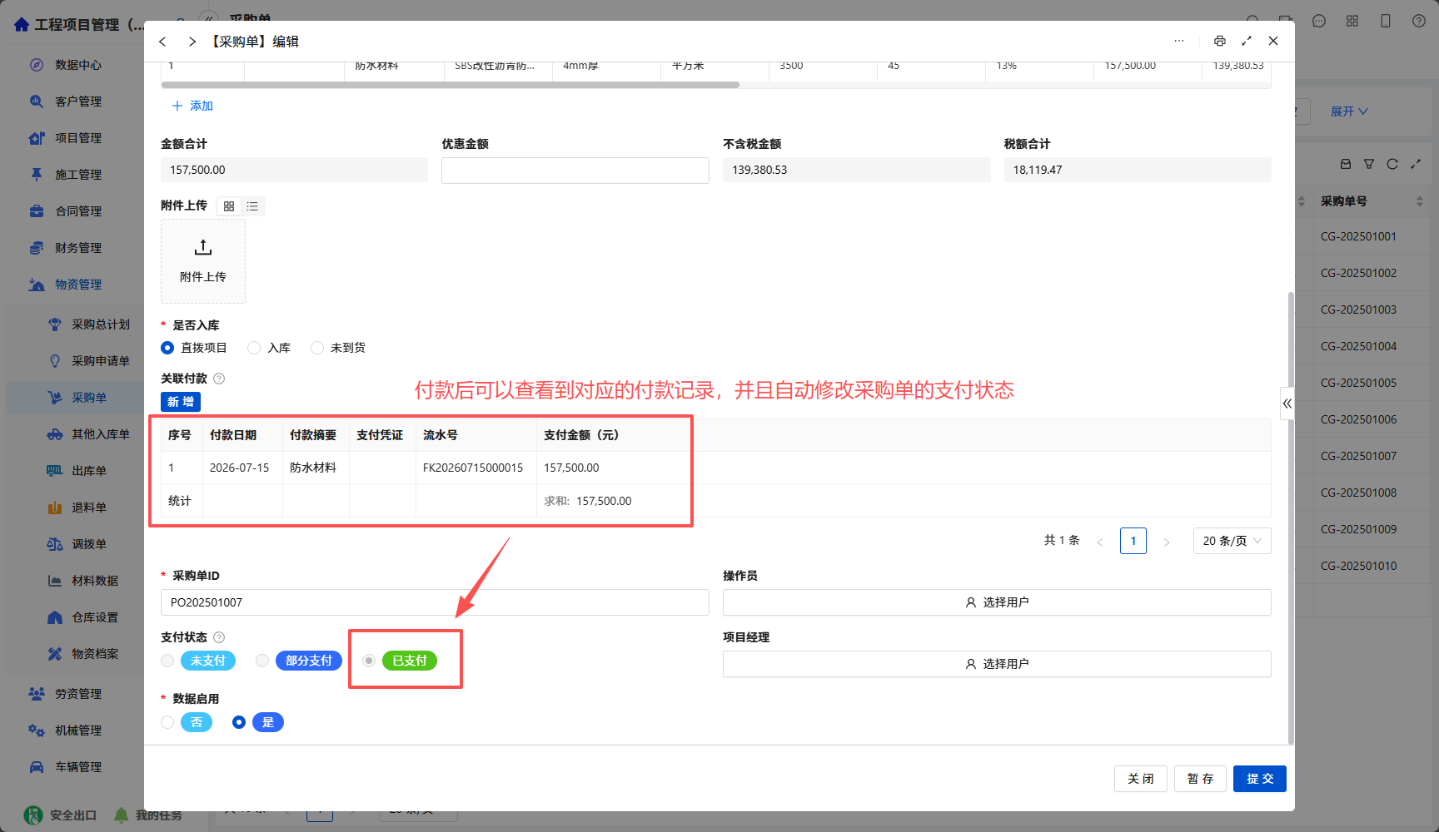
Task: Open 车辆管理 in the sidebar
Action: click(x=77, y=767)
